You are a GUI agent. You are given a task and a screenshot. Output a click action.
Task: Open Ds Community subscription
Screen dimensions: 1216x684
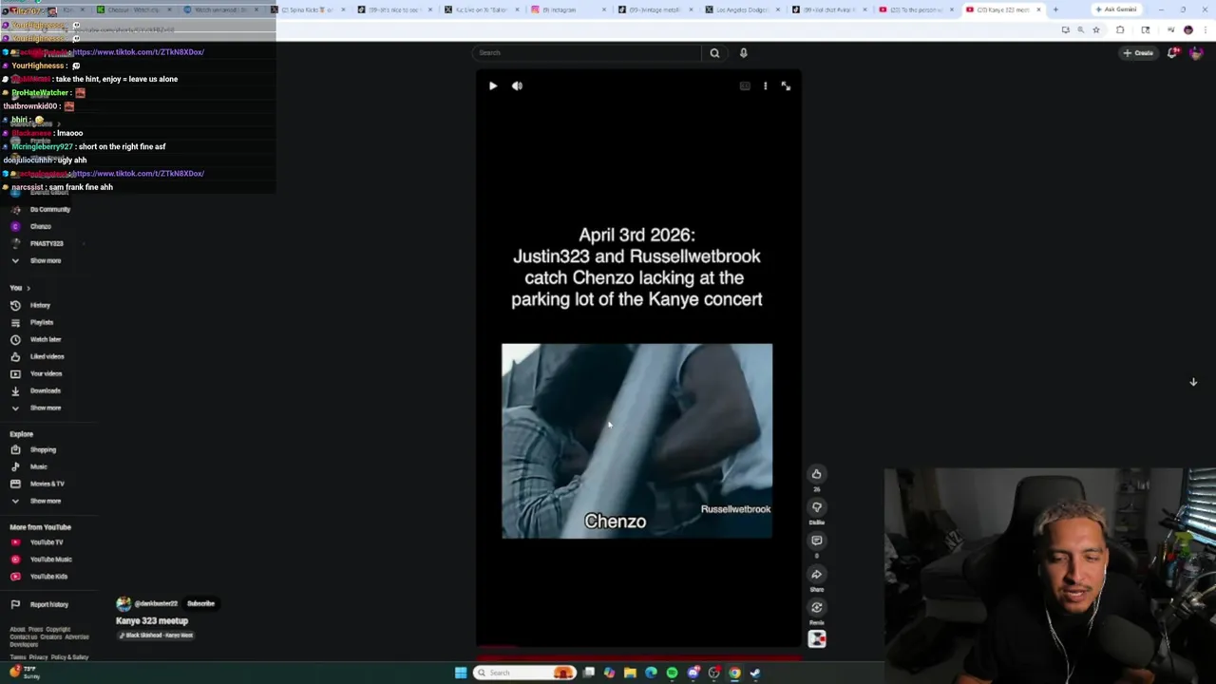click(x=49, y=209)
